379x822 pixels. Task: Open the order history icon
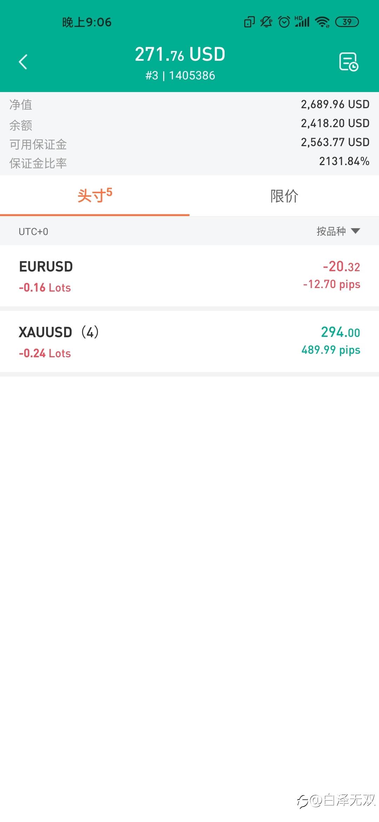[348, 62]
